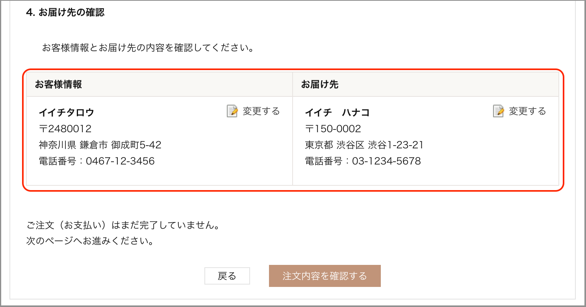Select the notepad icon in the customer info panel

[x=232, y=111]
